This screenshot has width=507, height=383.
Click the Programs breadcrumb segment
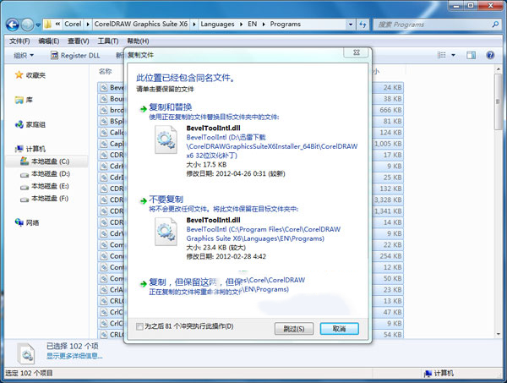286,25
